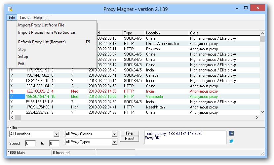Click the horizontal scrollbar thumb
274x165 pixels.
[18, 117]
